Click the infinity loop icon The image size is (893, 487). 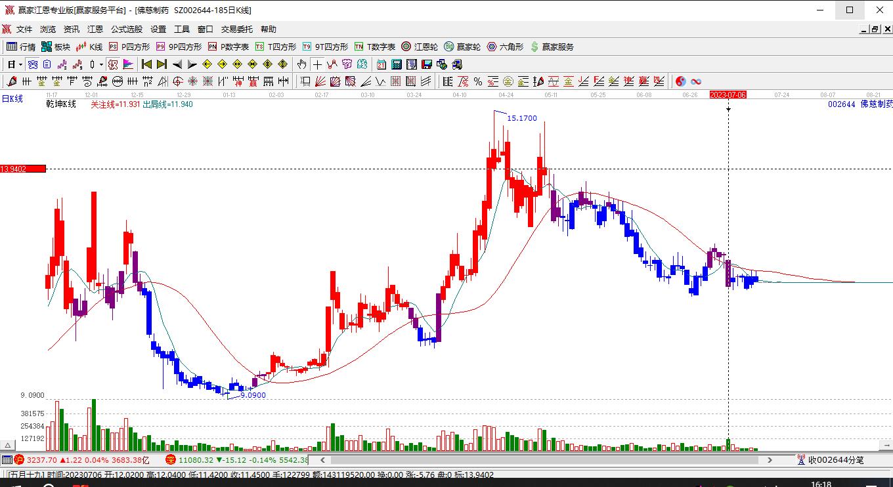click(696, 81)
